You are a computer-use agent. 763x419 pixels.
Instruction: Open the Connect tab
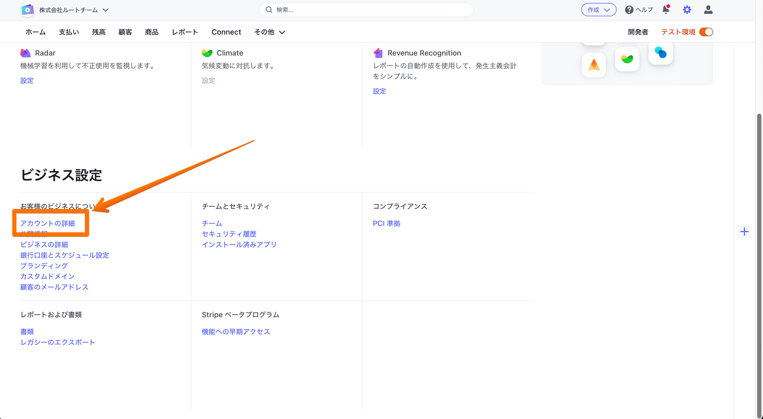(226, 32)
